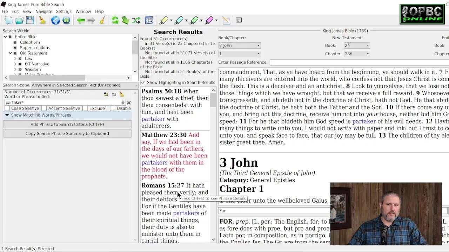Image resolution: width=449 pixels, height=252 pixels.
Task: Open New Testament Chapter 236 dropdown
Action: pyautogui.click(x=356, y=54)
